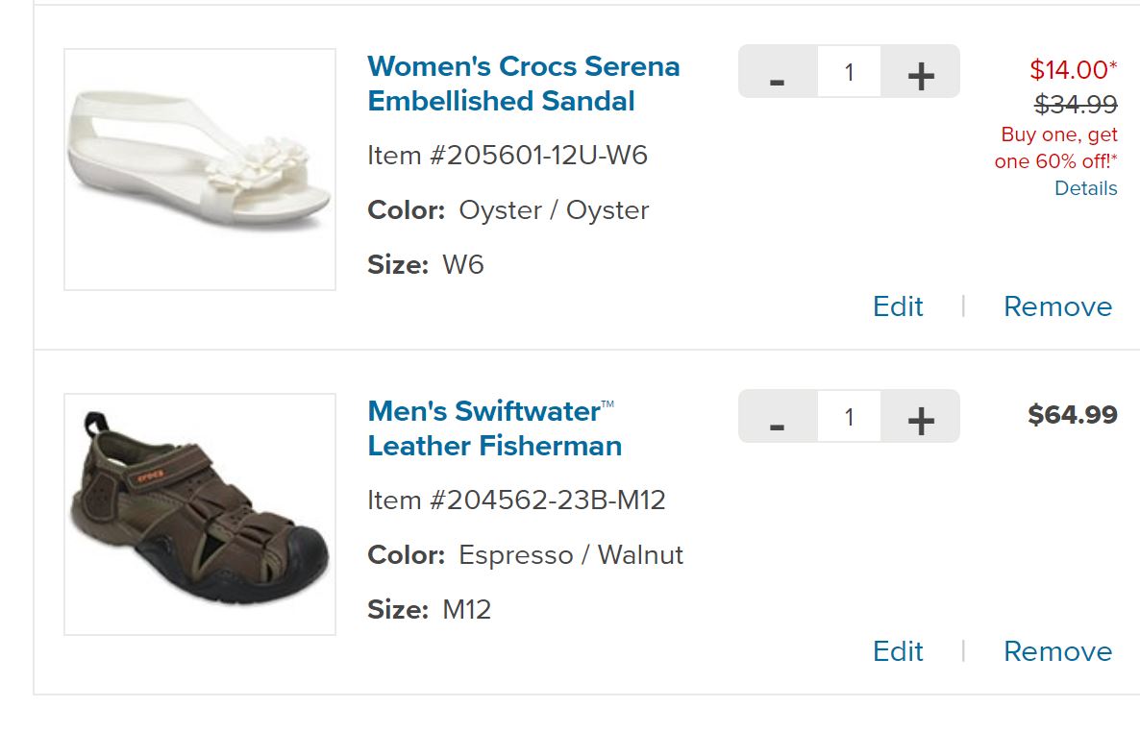Increase Swiftwater Fisherman quantity with plus button
Screen dimensions: 1140x732
coord(920,418)
